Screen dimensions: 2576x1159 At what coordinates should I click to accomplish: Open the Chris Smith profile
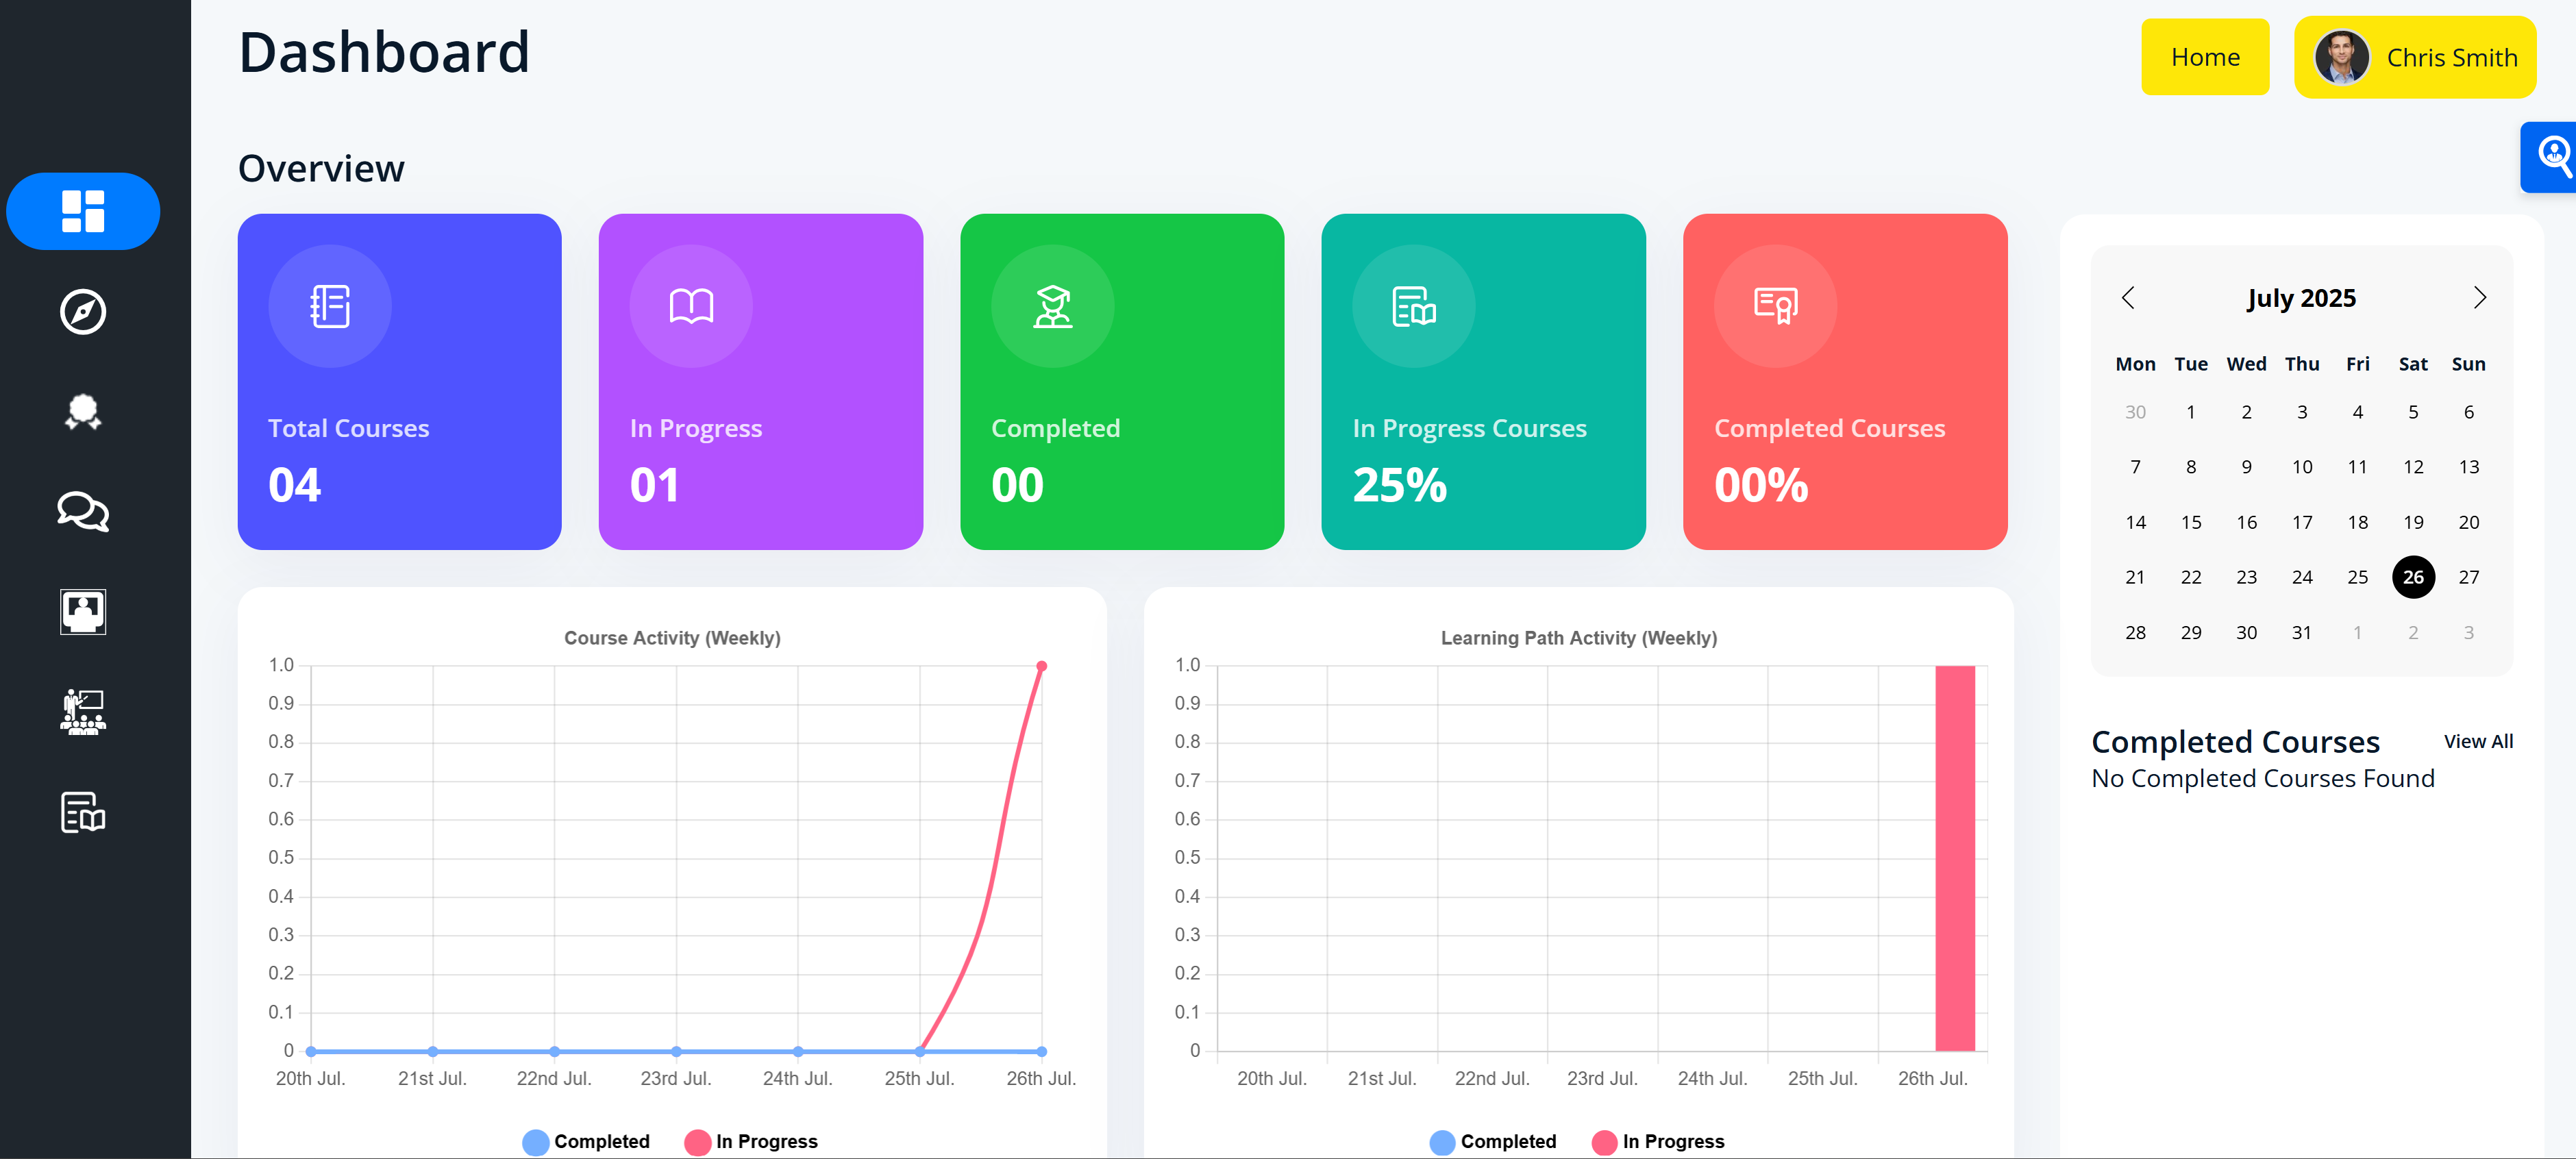pos(2416,57)
